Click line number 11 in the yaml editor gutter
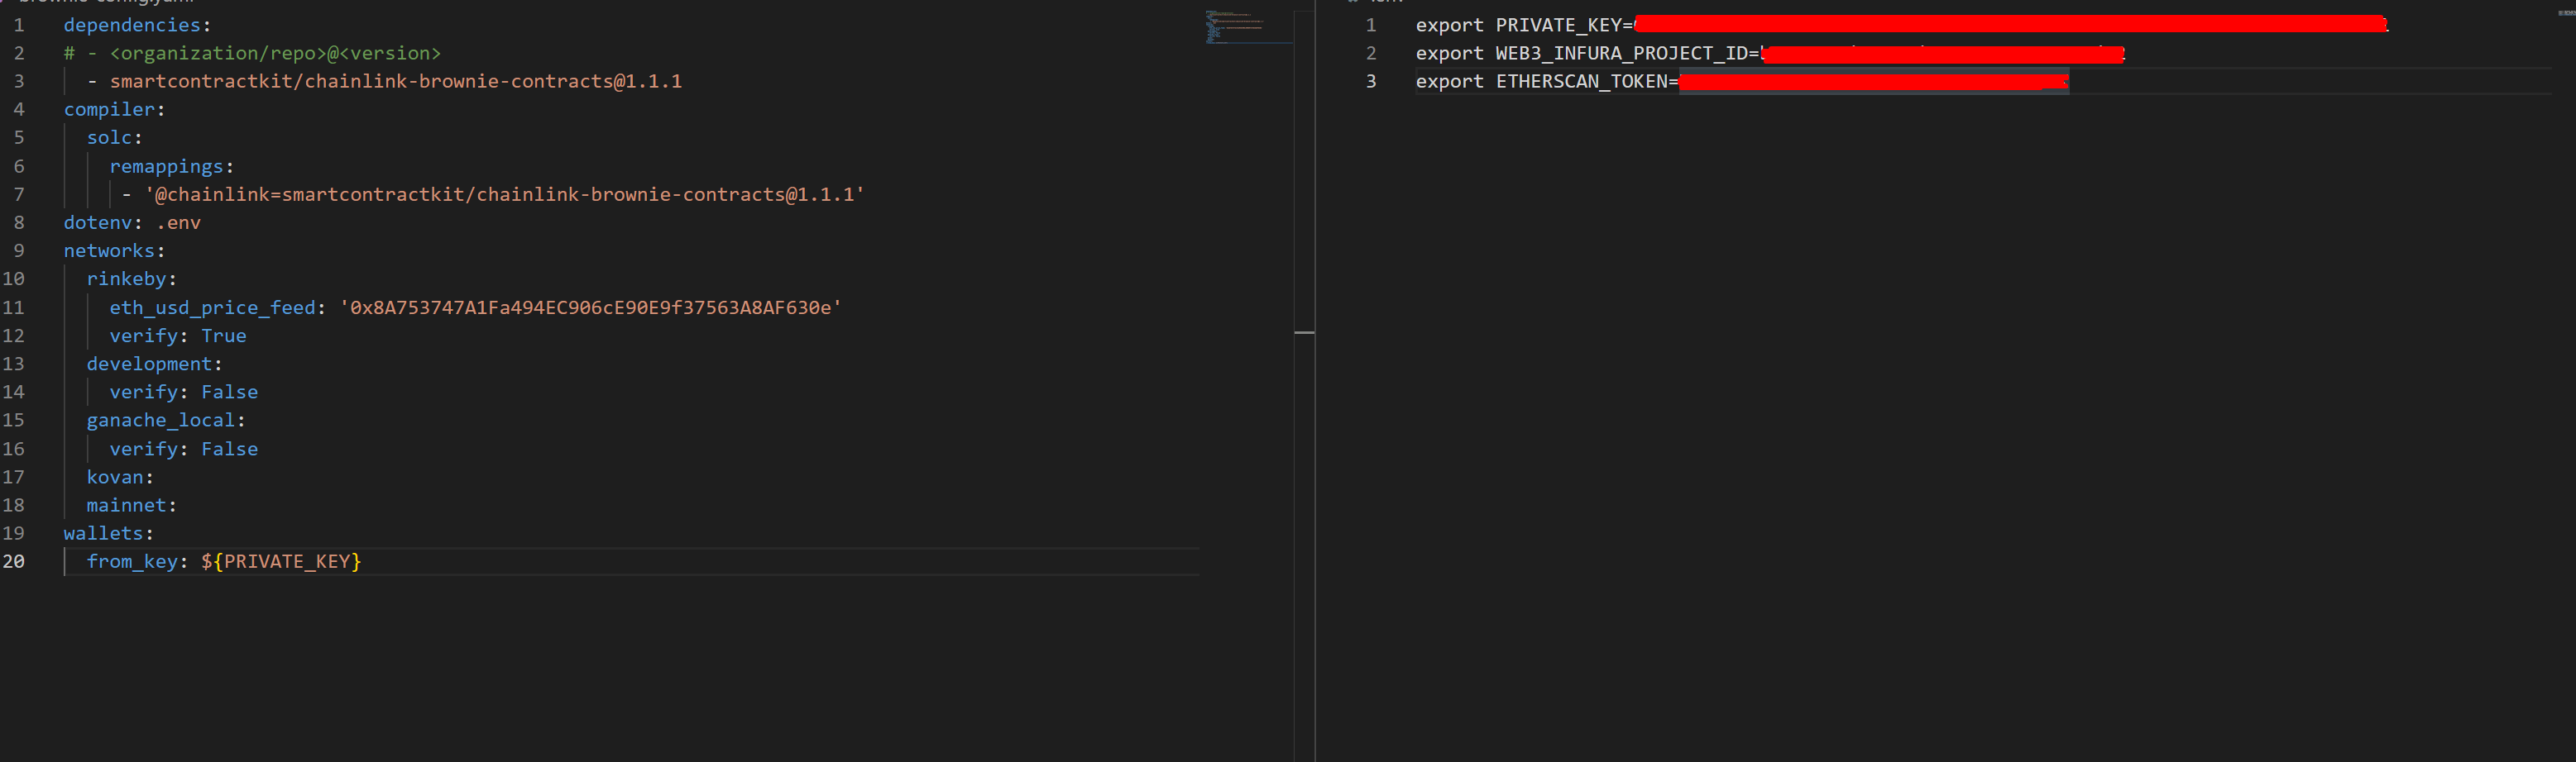 click(13, 307)
